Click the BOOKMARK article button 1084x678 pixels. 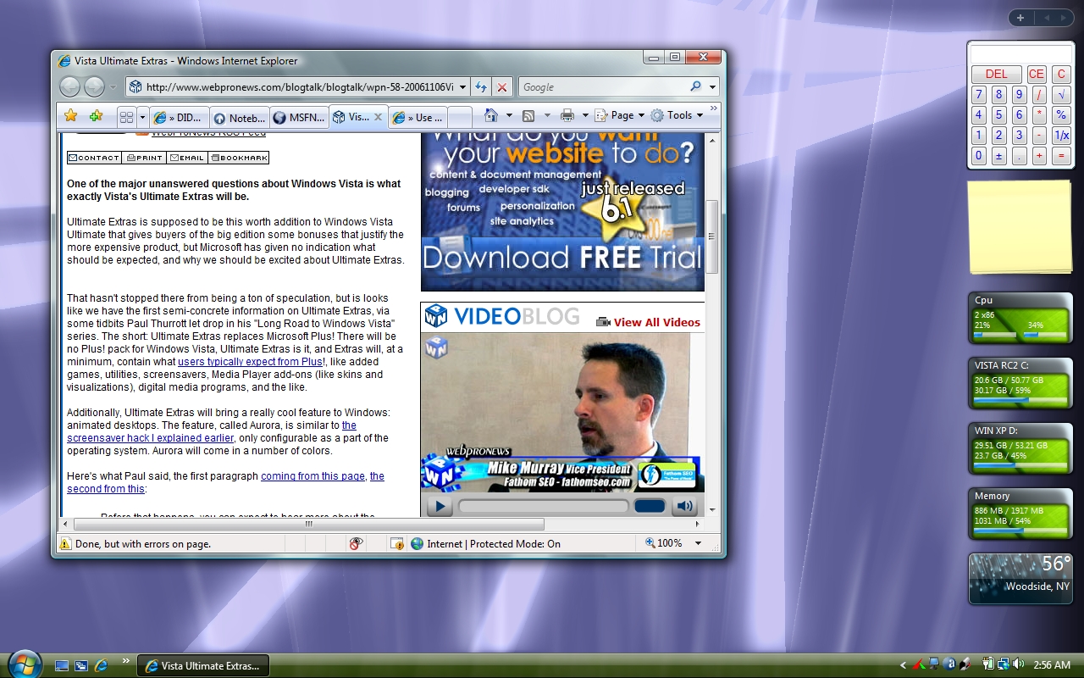point(239,158)
